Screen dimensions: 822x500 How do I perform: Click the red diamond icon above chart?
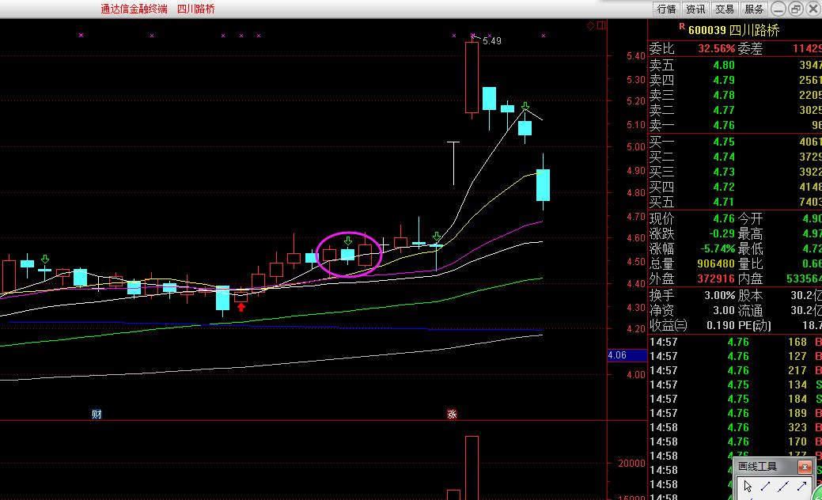590,26
